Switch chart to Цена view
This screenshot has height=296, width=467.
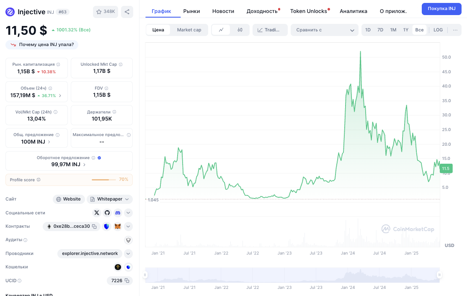[x=158, y=30]
